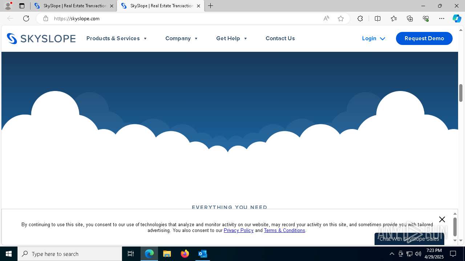Expand Products & Services menu

[117, 38]
